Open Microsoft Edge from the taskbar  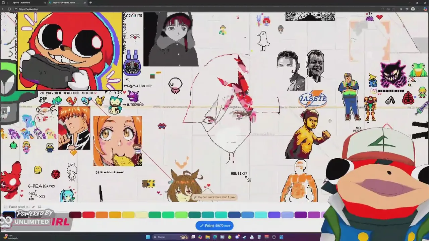215,237
